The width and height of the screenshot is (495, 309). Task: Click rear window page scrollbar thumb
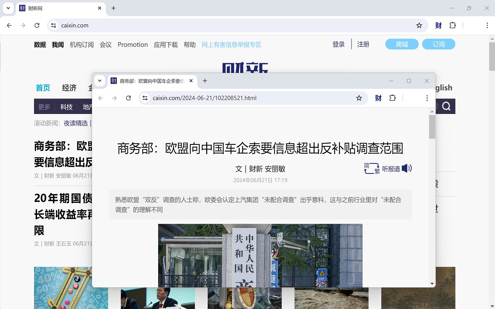click(x=492, y=56)
